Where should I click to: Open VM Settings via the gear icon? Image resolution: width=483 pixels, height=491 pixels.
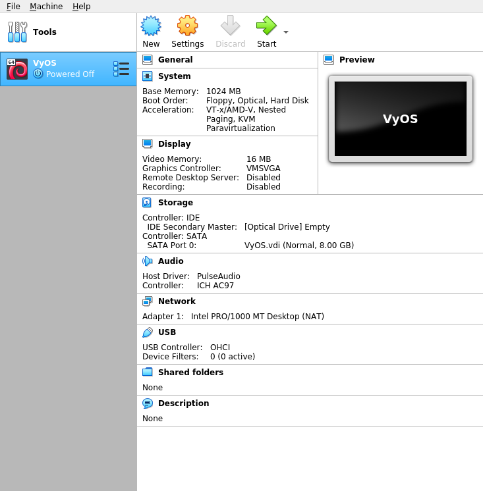coord(187,26)
